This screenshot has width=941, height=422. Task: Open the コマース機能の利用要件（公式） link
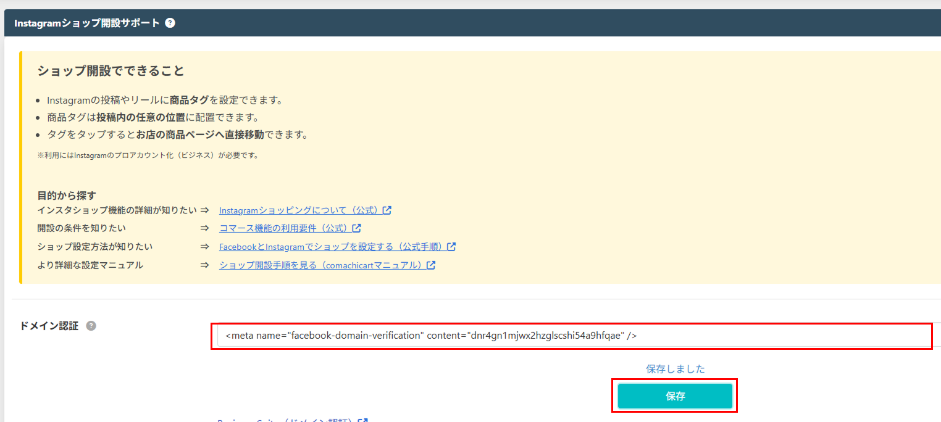(284, 228)
